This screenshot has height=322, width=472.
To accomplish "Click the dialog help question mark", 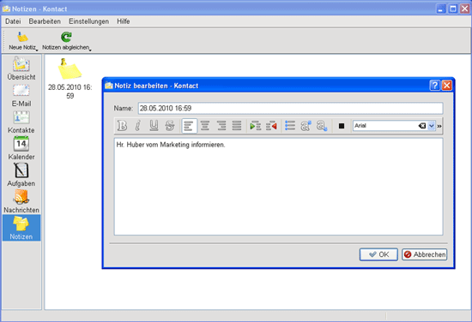I will click(x=435, y=86).
